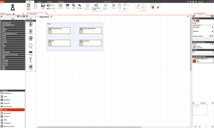
Task: Open Version Overview
Action: pyautogui.click(x=87, y=7)
